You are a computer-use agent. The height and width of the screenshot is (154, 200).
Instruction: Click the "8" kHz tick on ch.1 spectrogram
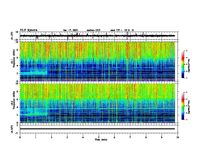pyautogui.click(x=17, y=50)
